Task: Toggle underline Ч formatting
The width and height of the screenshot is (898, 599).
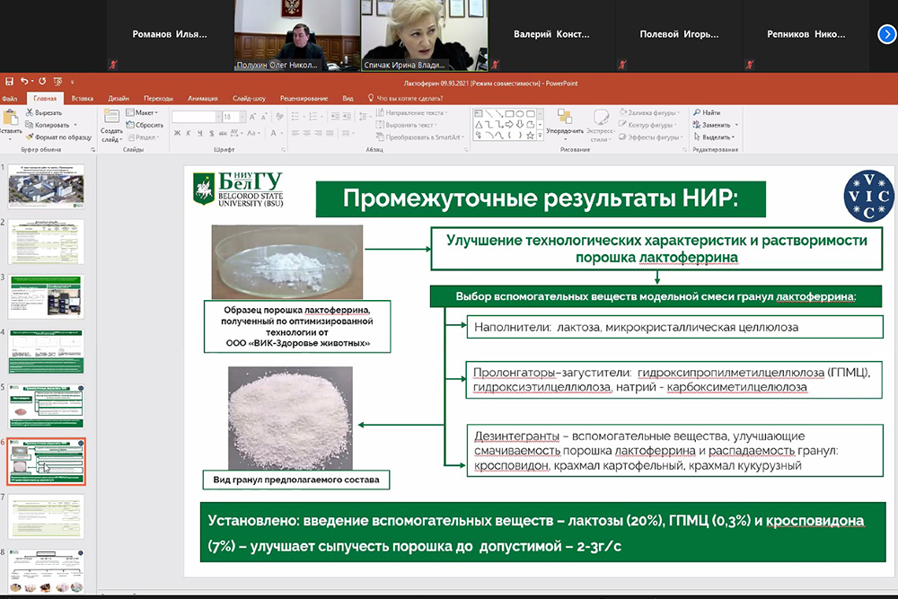Action: [201, 134]
